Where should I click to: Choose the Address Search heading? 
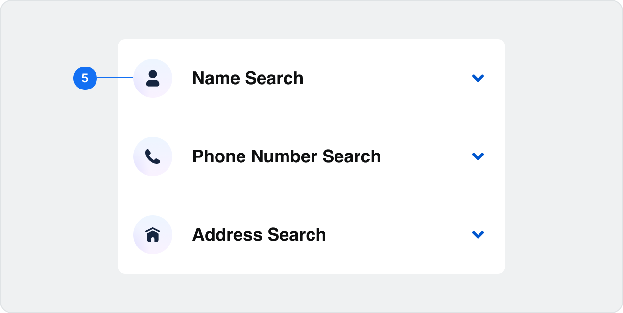(x=259, y=235)
